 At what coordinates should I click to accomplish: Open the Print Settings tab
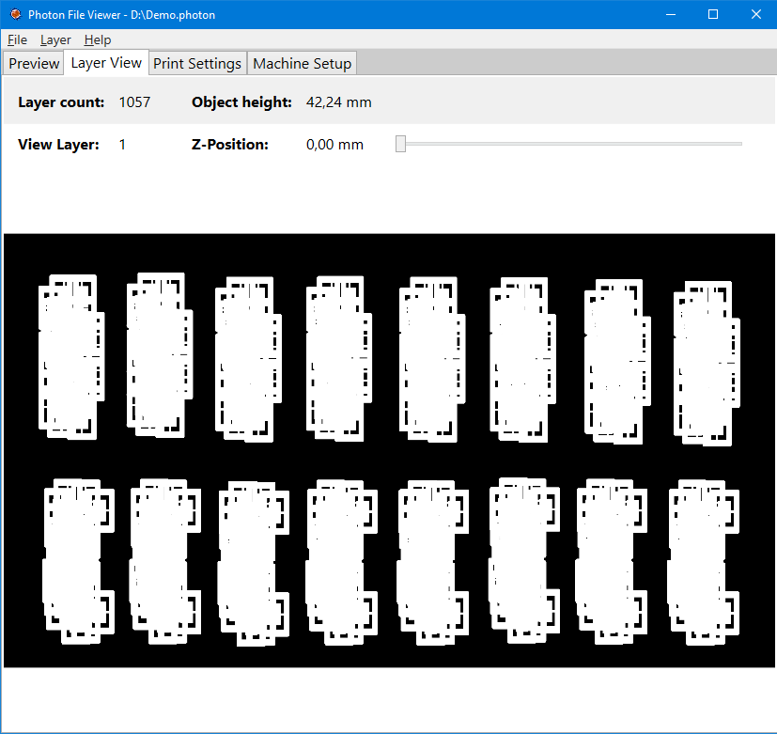pos(197,64)
